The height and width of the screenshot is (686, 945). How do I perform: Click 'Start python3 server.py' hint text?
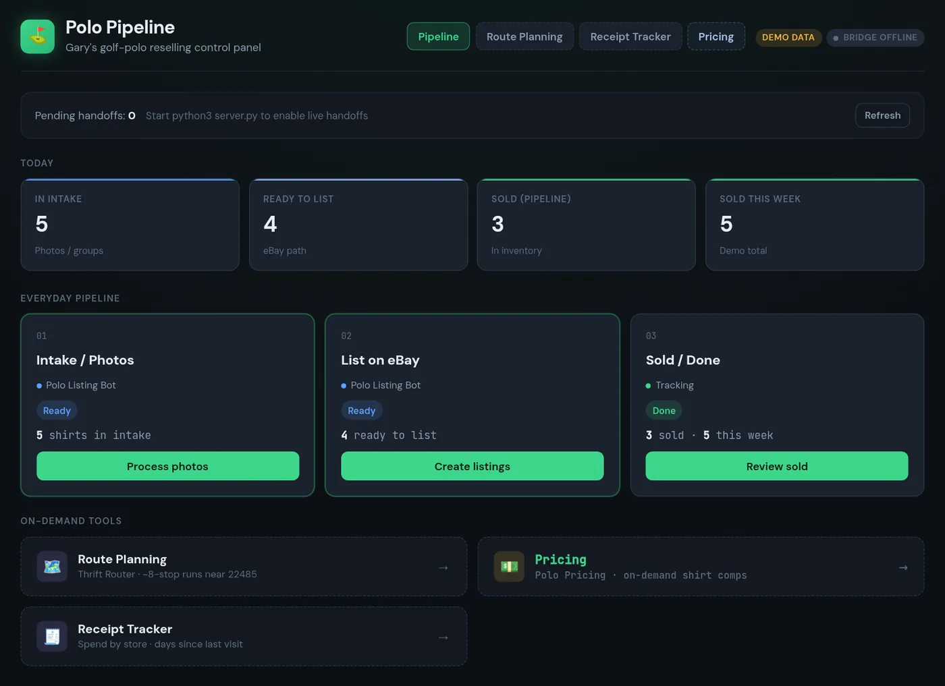(x=256, y=115)
